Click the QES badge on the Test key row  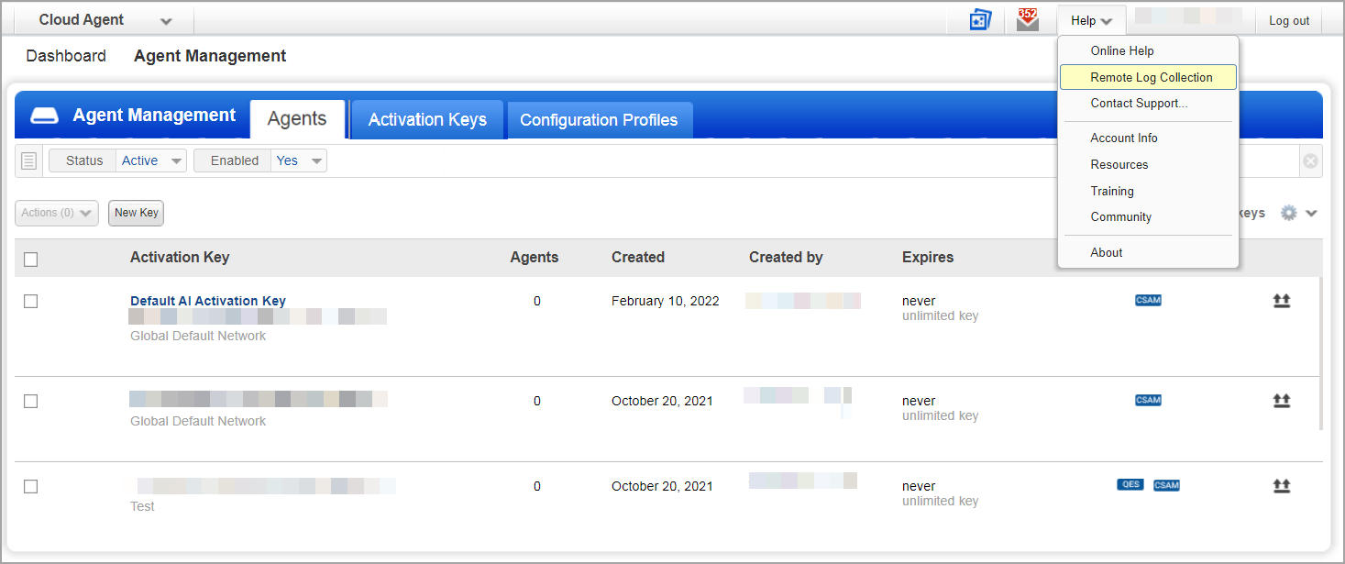pos(1130,484)
